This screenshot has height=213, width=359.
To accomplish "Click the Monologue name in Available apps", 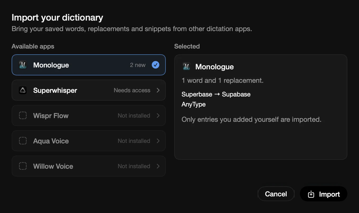I will (51, 65).
